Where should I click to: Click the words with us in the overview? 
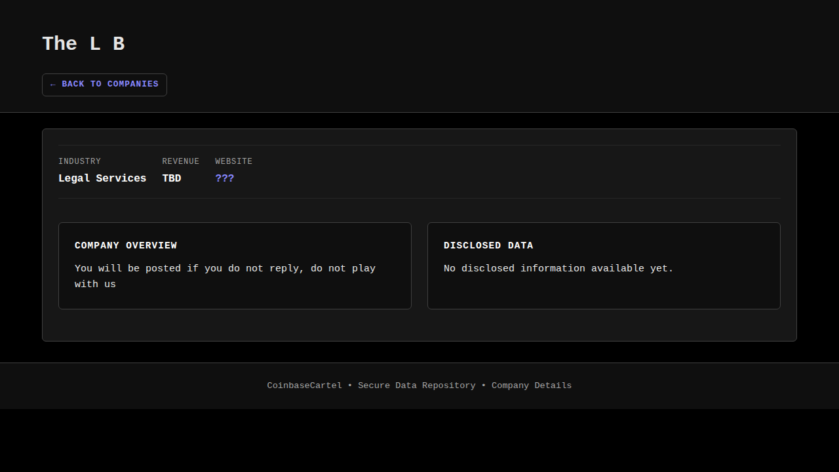(x=95, y=285)
